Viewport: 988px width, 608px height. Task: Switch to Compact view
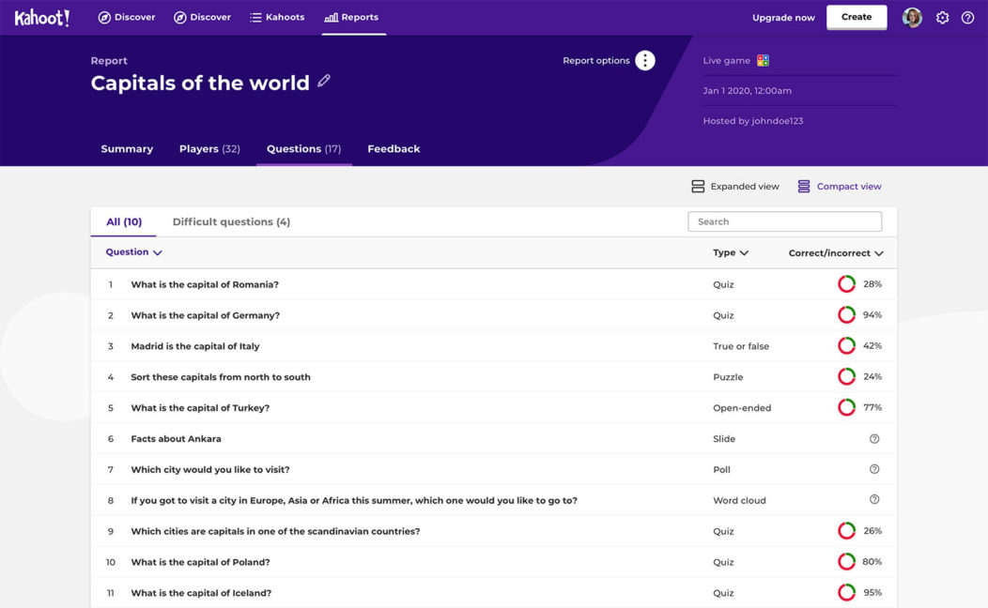click(840, 186)
